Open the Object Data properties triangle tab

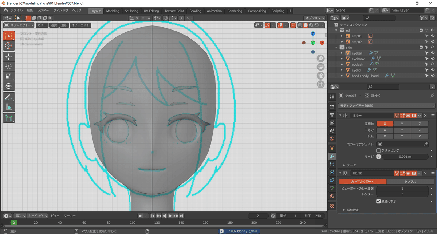click(x=332, y=188)
